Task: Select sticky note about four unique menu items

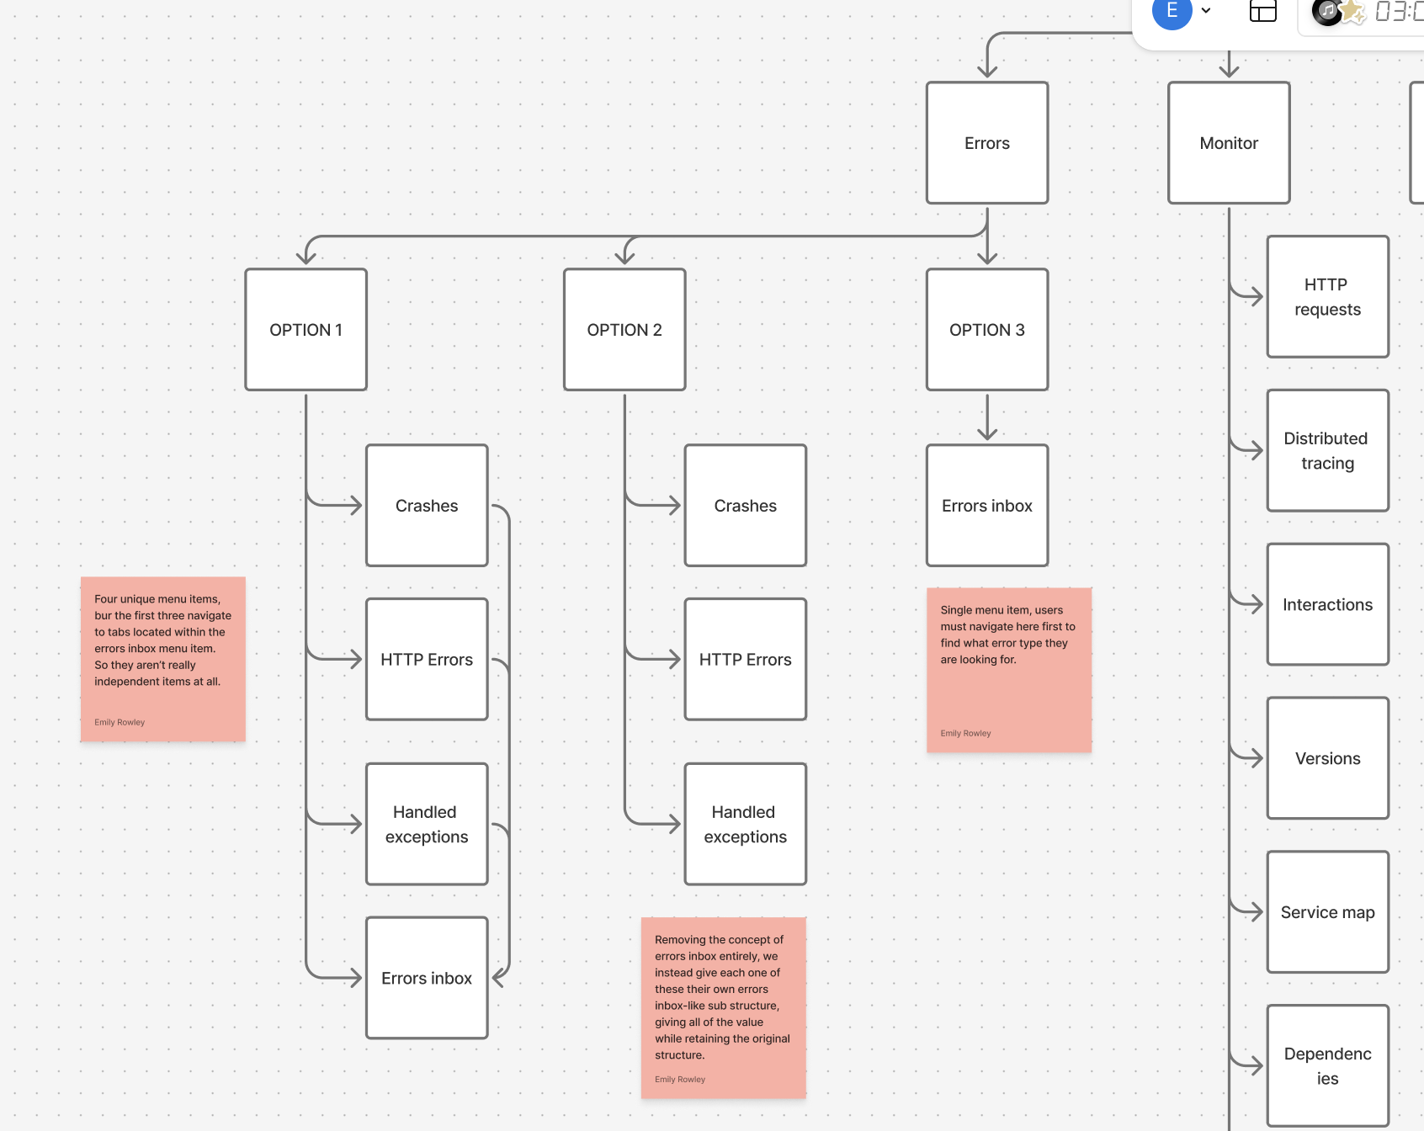Action: tap(163, 659)
